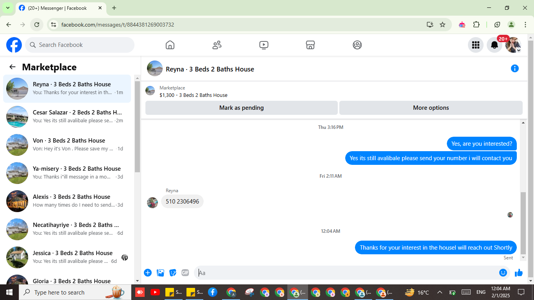Screen dimensions: 534x300
Task: Expand the Chrome tab search dropdown
Action: 7,8
